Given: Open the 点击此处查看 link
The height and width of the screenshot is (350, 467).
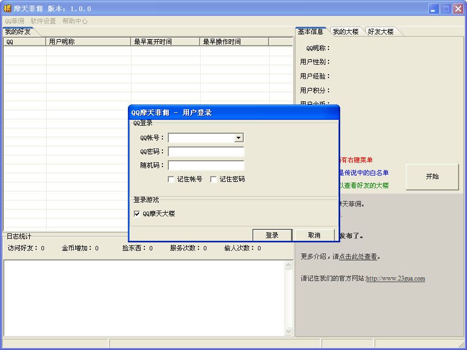Looking at the screenshot, I should (358, 257).
